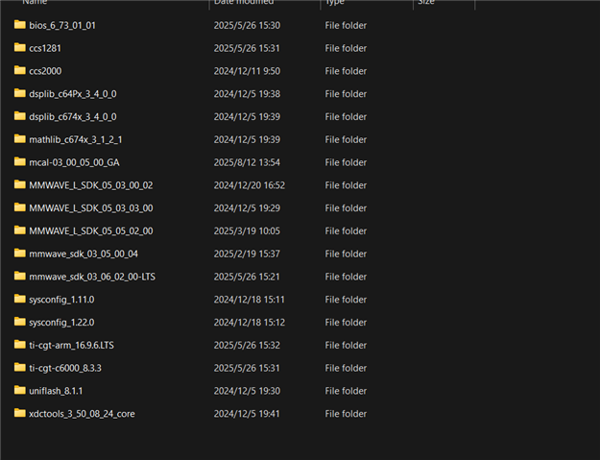
Task: Select the sysconfig_1.11.0 name
Action: [x=61, y=300]
